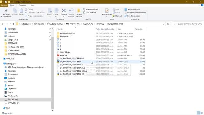The image size is (204, 115).
Task: Open Nuevo elemento dropdown
Action: pyautogui.click(x=91, y=9)
